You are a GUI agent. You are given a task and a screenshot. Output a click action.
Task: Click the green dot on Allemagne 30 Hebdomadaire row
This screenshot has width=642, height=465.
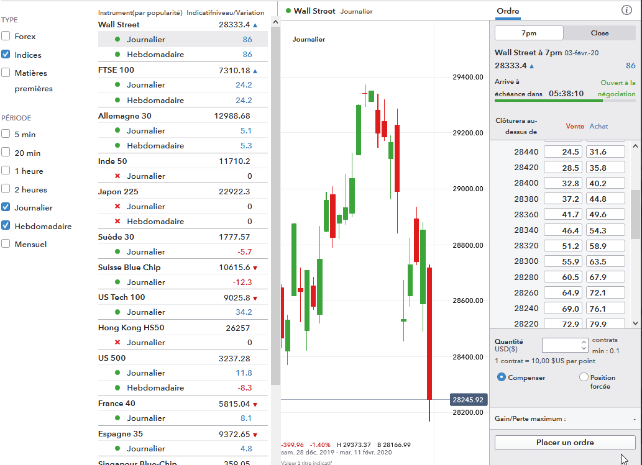pyautogui.click(x=117, y=146)
